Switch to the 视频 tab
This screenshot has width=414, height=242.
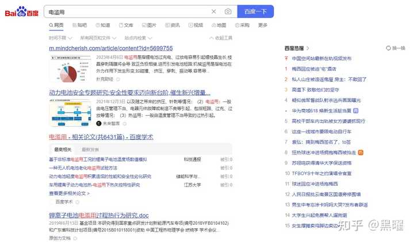click(195, 25)
